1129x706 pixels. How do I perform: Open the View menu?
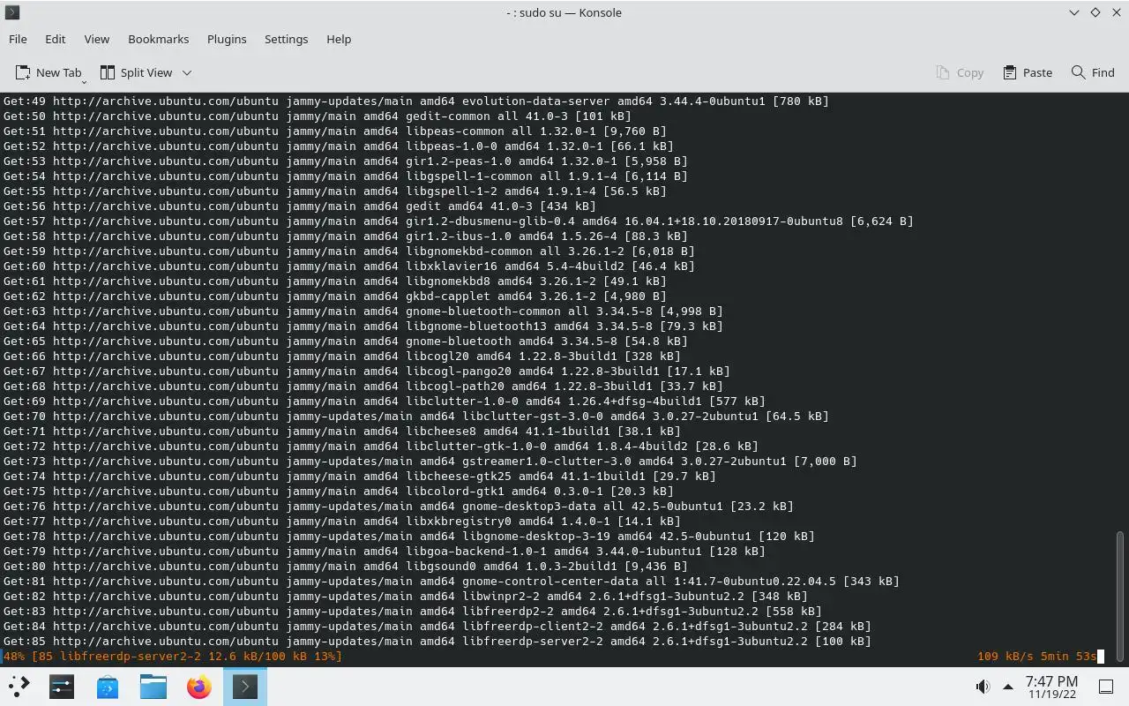(96, 39)
